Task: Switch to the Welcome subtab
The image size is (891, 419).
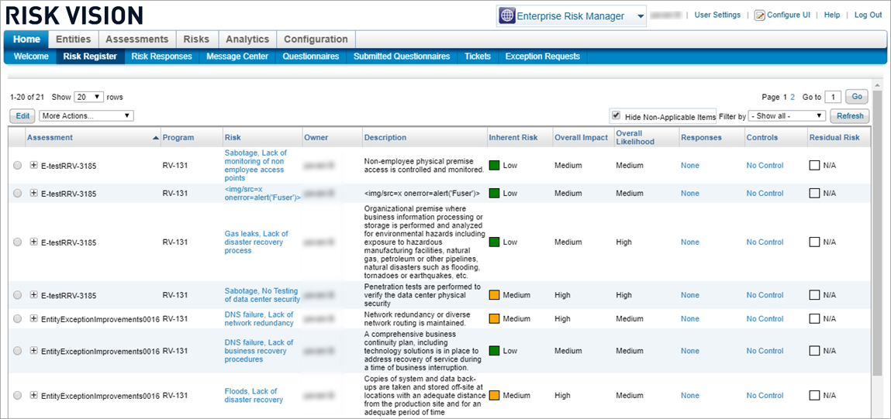Action: [31, 57]
